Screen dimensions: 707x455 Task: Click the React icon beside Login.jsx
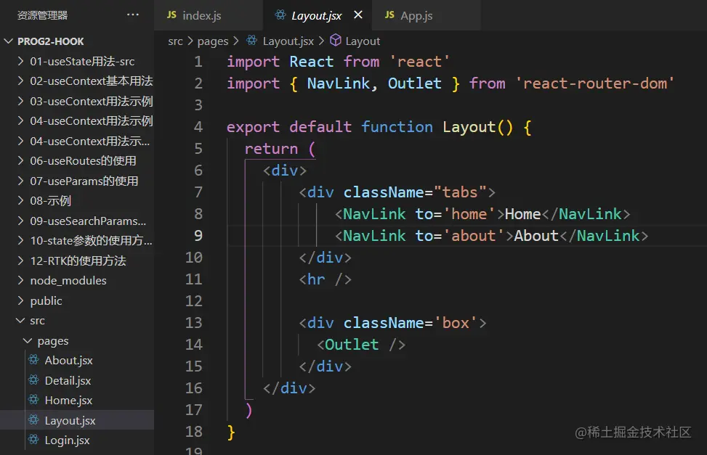pyautogui.click(x=34, y=440)
